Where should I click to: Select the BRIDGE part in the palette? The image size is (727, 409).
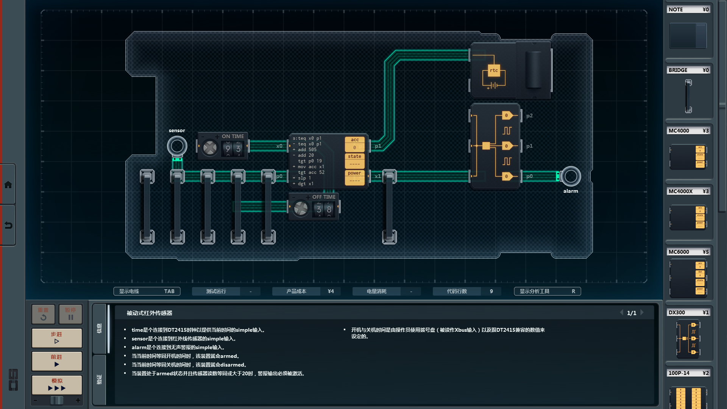[x=688, y=96]
